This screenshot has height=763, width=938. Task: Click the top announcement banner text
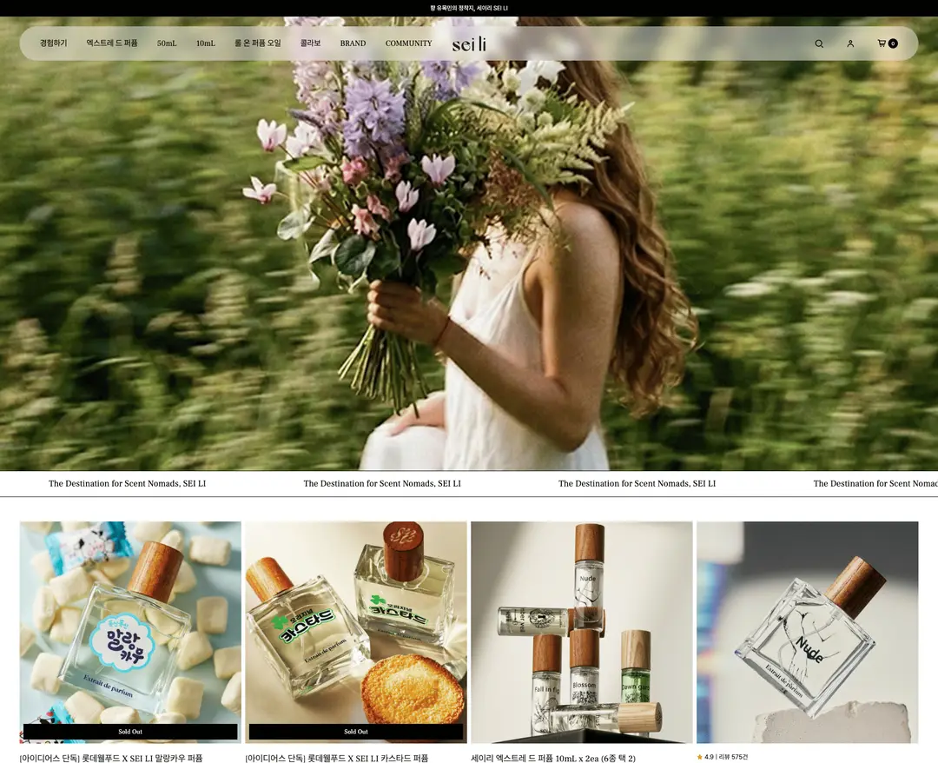(469, 8)
